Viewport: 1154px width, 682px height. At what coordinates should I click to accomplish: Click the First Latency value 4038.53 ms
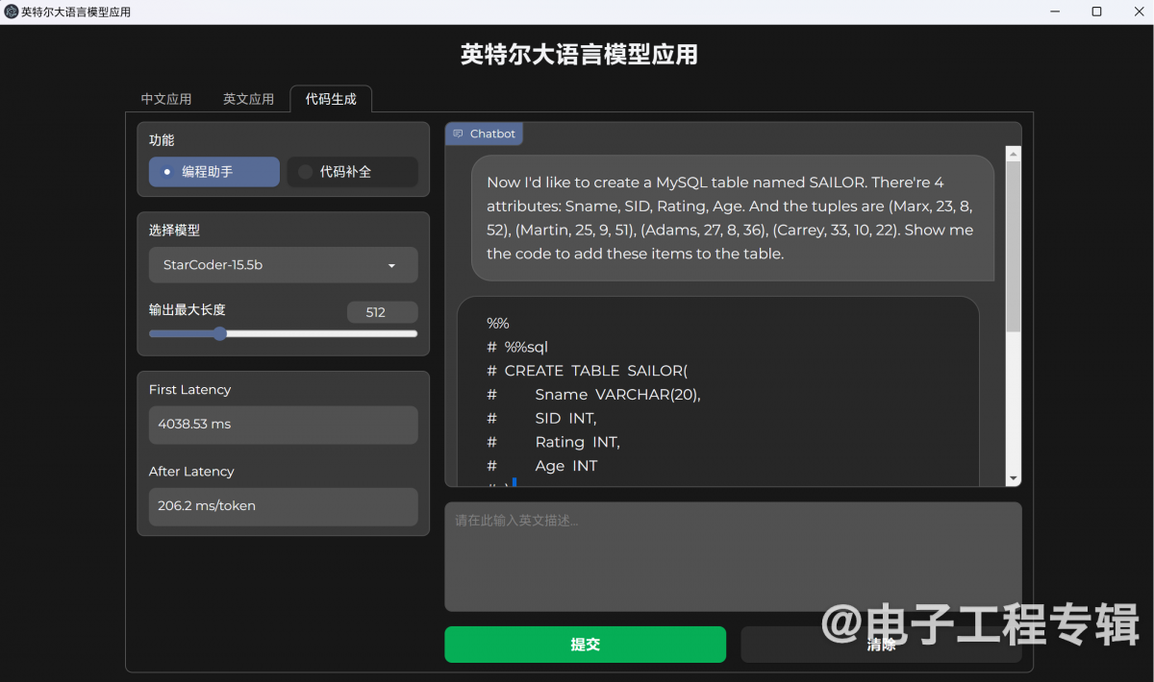click(283, 425)
